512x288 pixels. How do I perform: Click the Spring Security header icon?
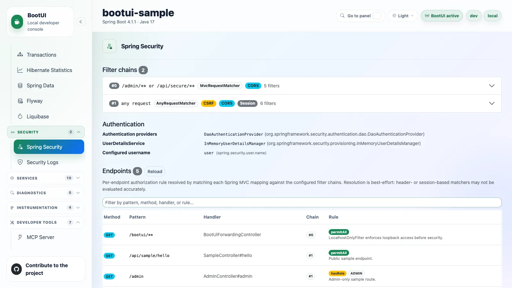click(109, 46)
